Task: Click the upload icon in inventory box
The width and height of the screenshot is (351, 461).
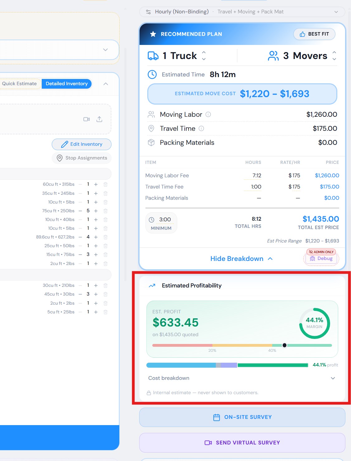Action: point(99,119)
